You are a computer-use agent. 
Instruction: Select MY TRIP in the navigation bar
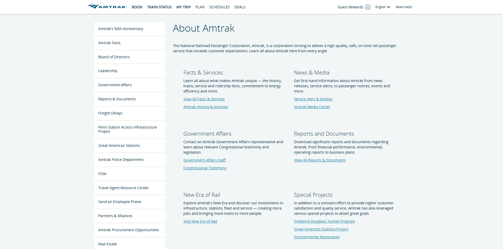[x=183, y=7]
